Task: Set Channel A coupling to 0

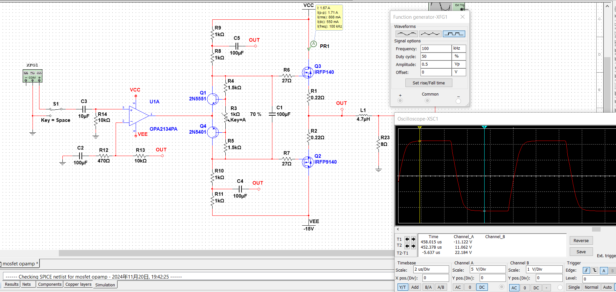Action: 470,287
